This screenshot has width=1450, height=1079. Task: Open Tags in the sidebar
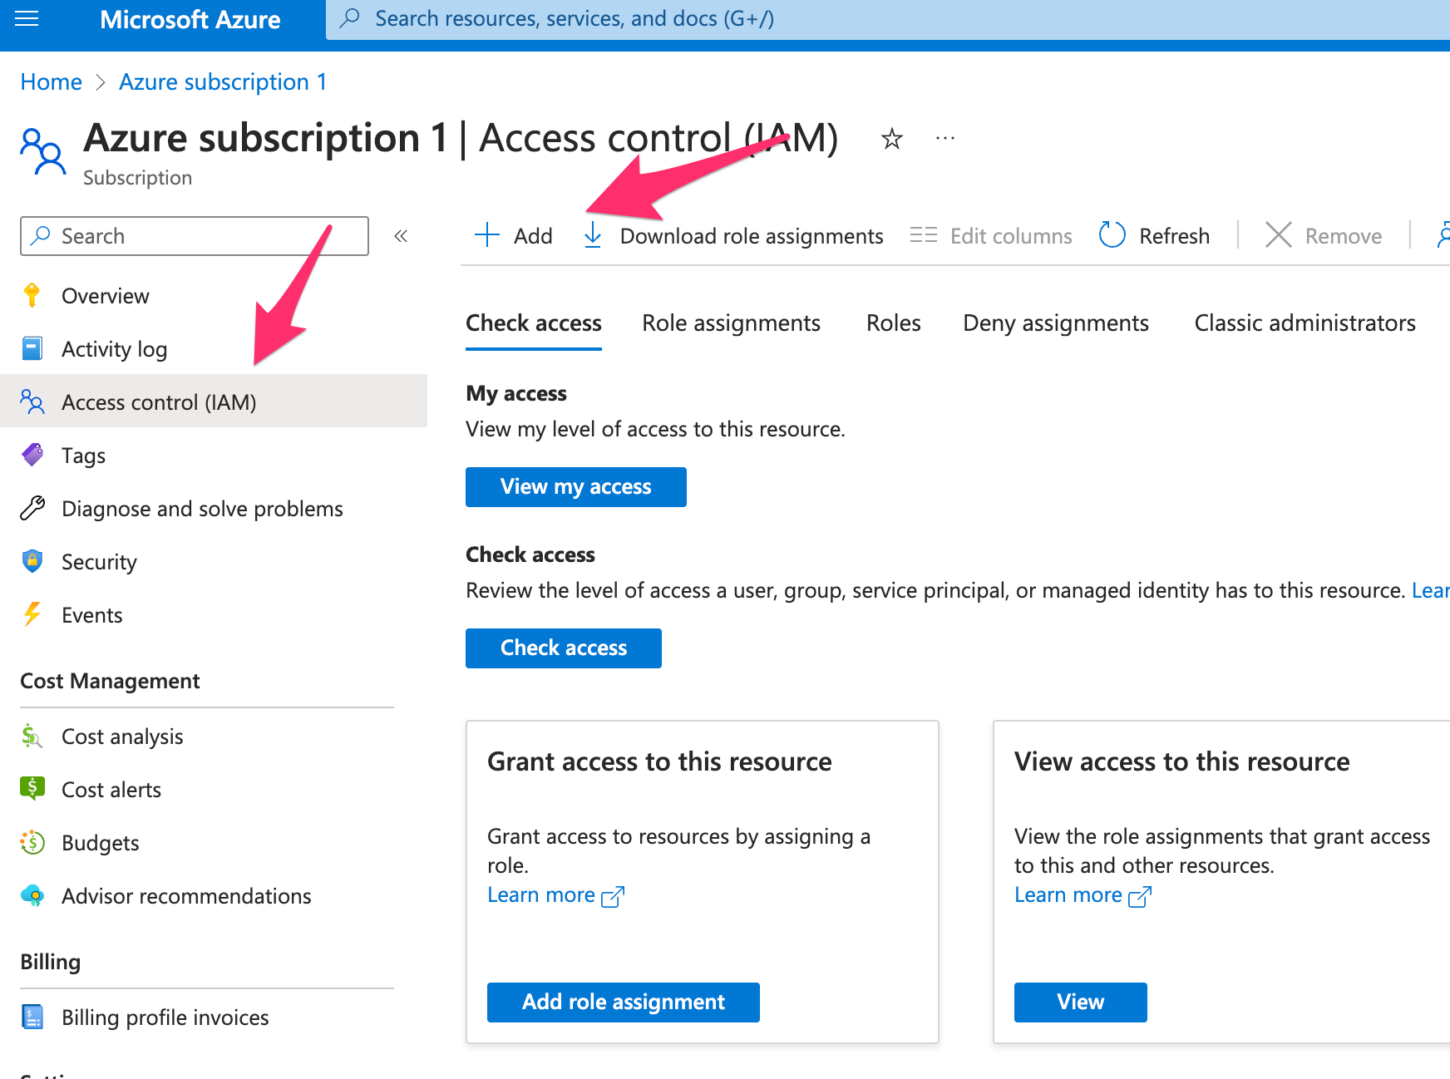(x=214, y=455)
